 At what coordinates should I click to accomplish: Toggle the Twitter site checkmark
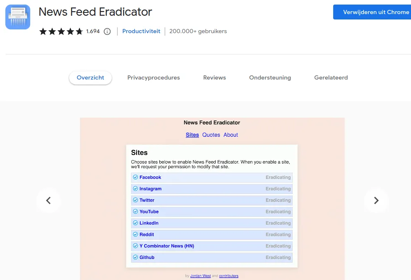click(x=135, y=200)
